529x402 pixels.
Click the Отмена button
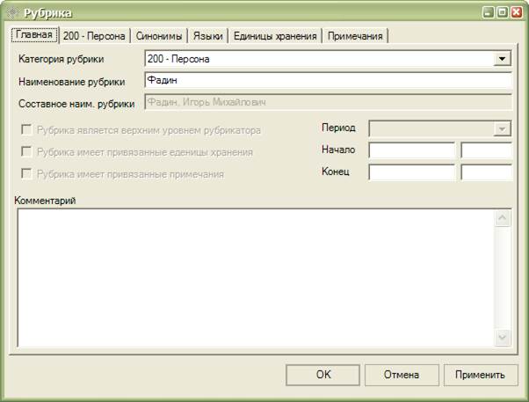point(401,375)
